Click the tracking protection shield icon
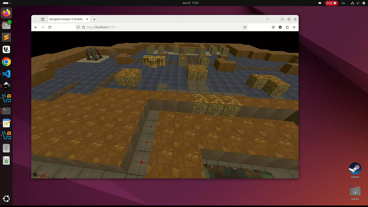The height and width of the screenshot is (207, 368). 78,27
